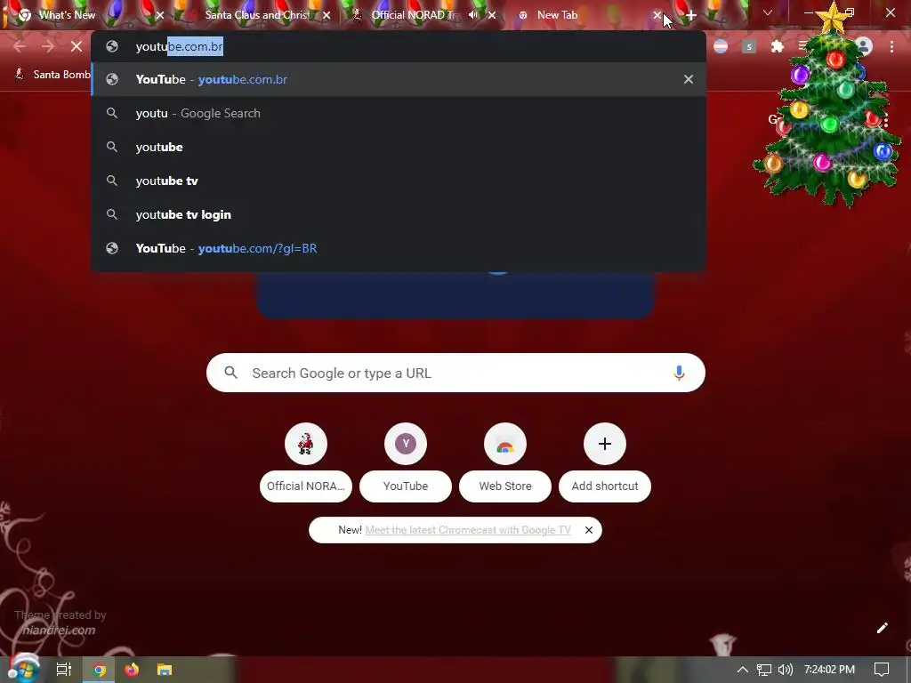Close the Santa Claus tab
This screenshot has height=683, width=911.
tap(327, 16)
